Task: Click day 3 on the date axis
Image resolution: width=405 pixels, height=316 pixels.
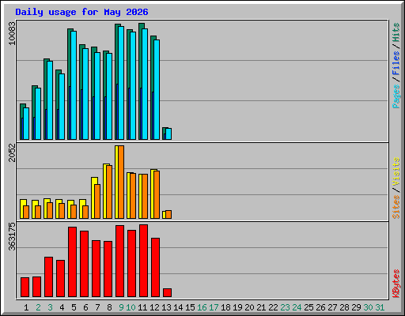Action: click(50, 307)
